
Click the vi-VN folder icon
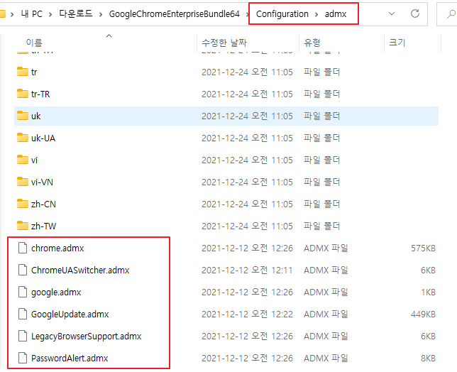23,182
